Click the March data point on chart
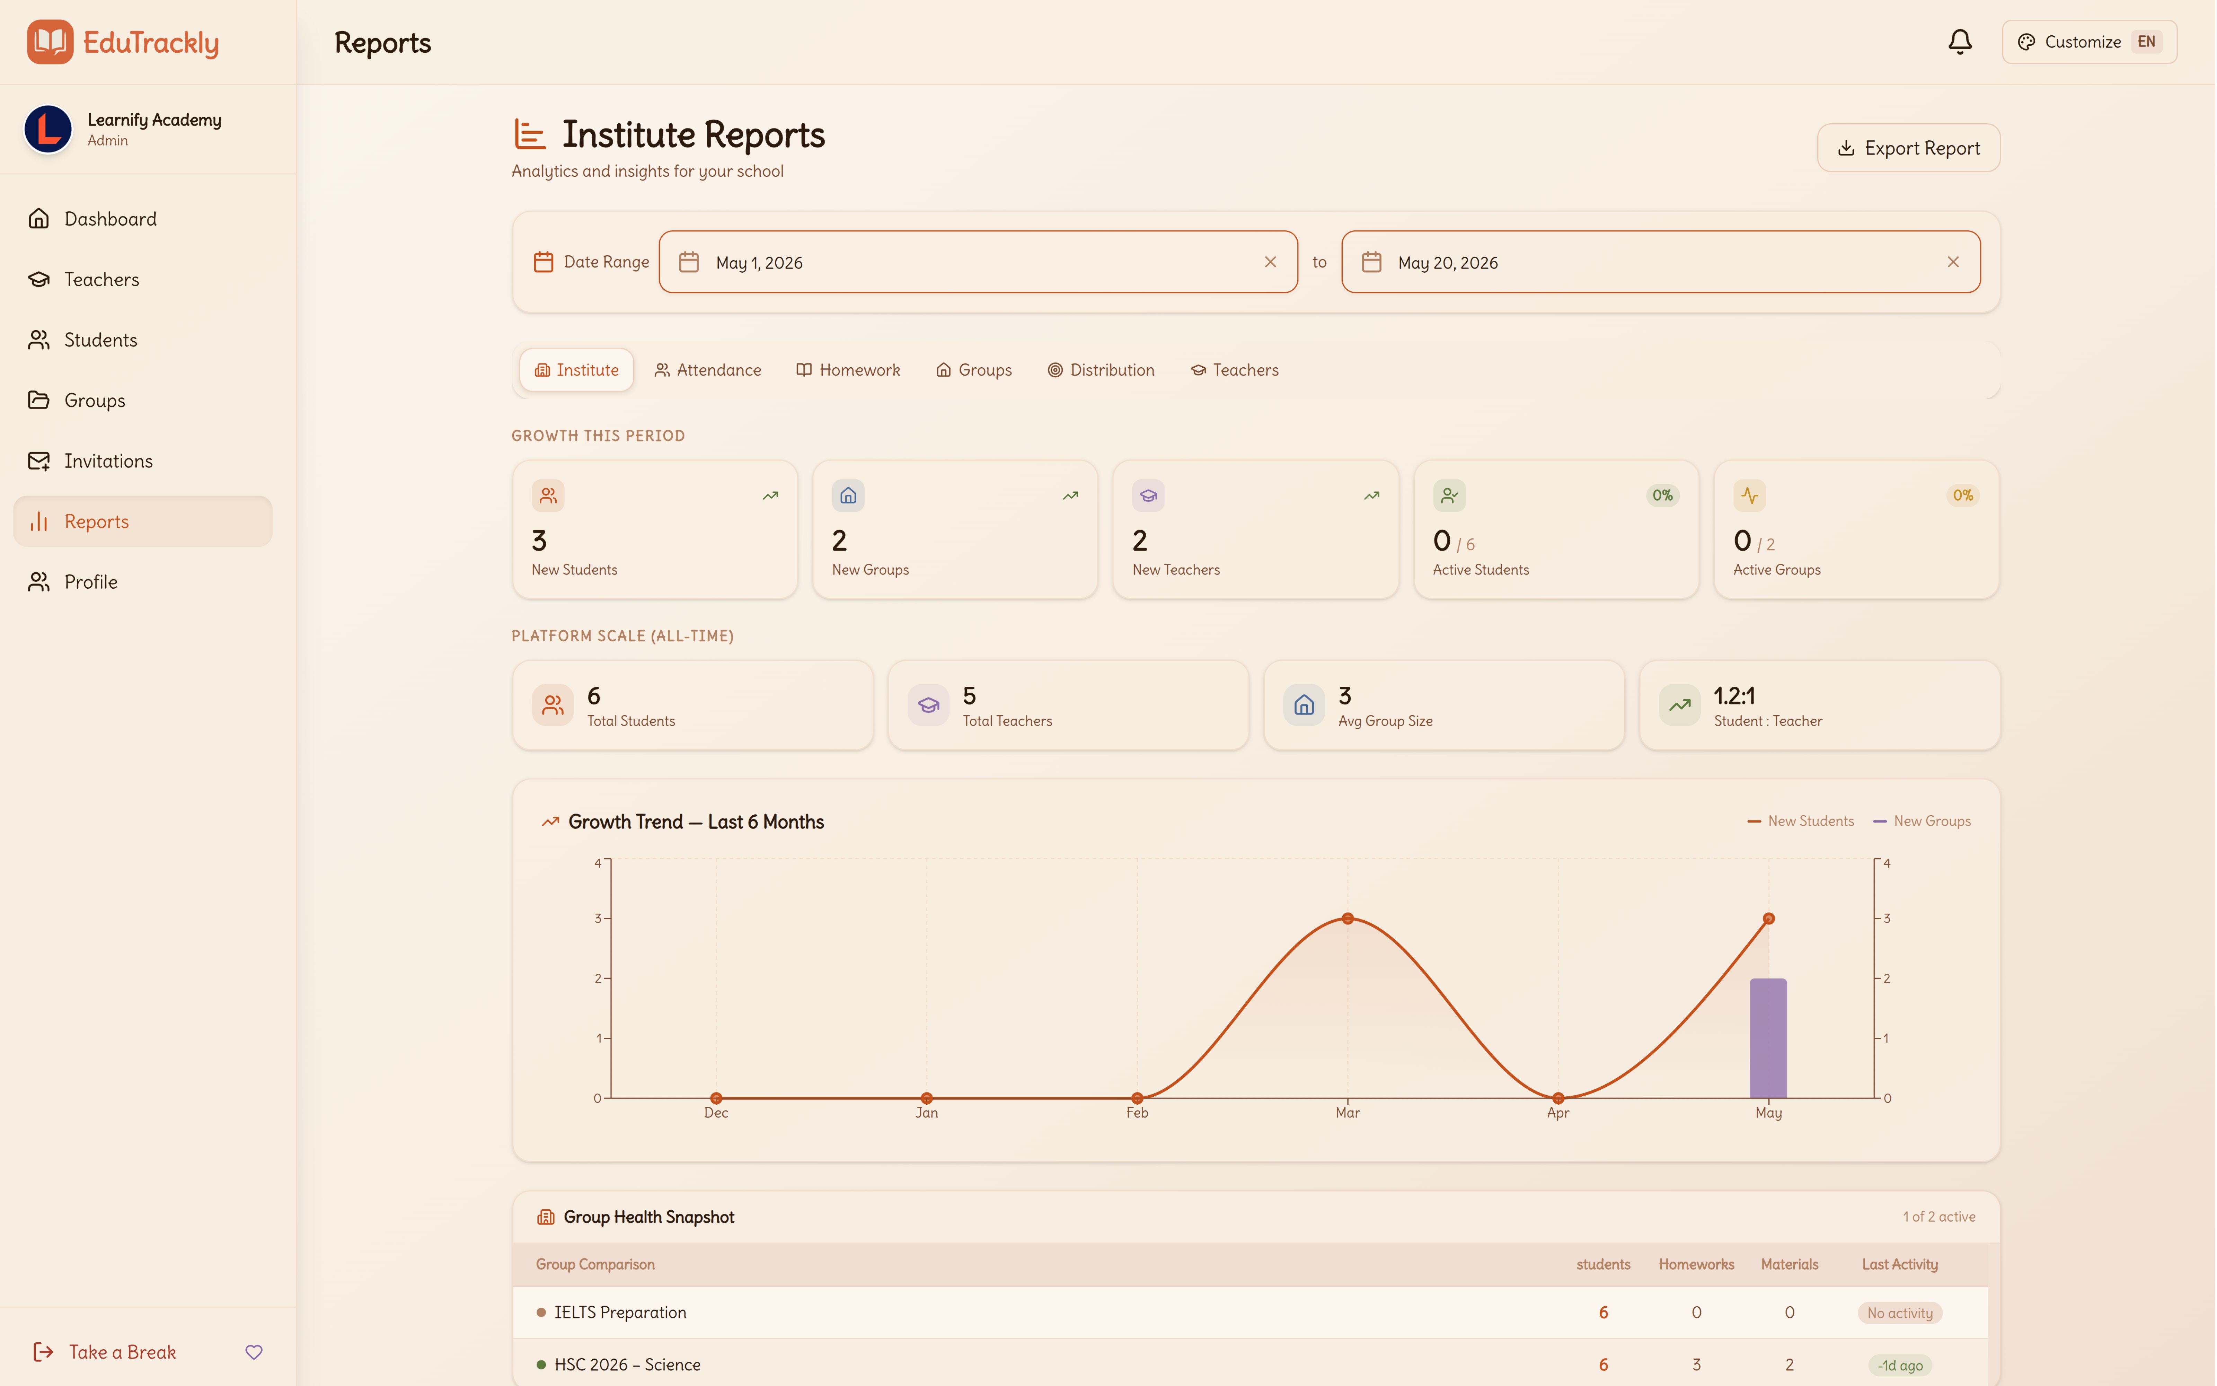Image resolution: width=2217 pixels, height=1386 pixels. pyautogui.click(x=1348, y=919)
